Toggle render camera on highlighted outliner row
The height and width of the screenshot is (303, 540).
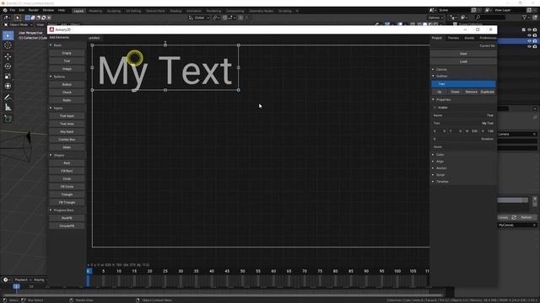[535, 41]
